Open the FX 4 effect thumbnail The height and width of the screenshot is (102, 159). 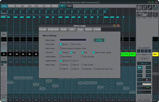point(147,92)
